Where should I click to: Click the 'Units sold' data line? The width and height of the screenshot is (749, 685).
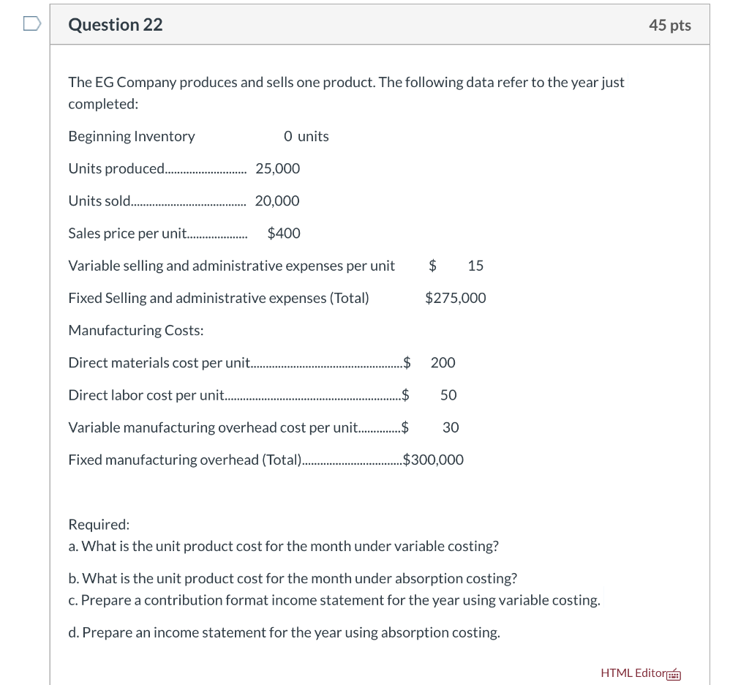coord(183,201)
